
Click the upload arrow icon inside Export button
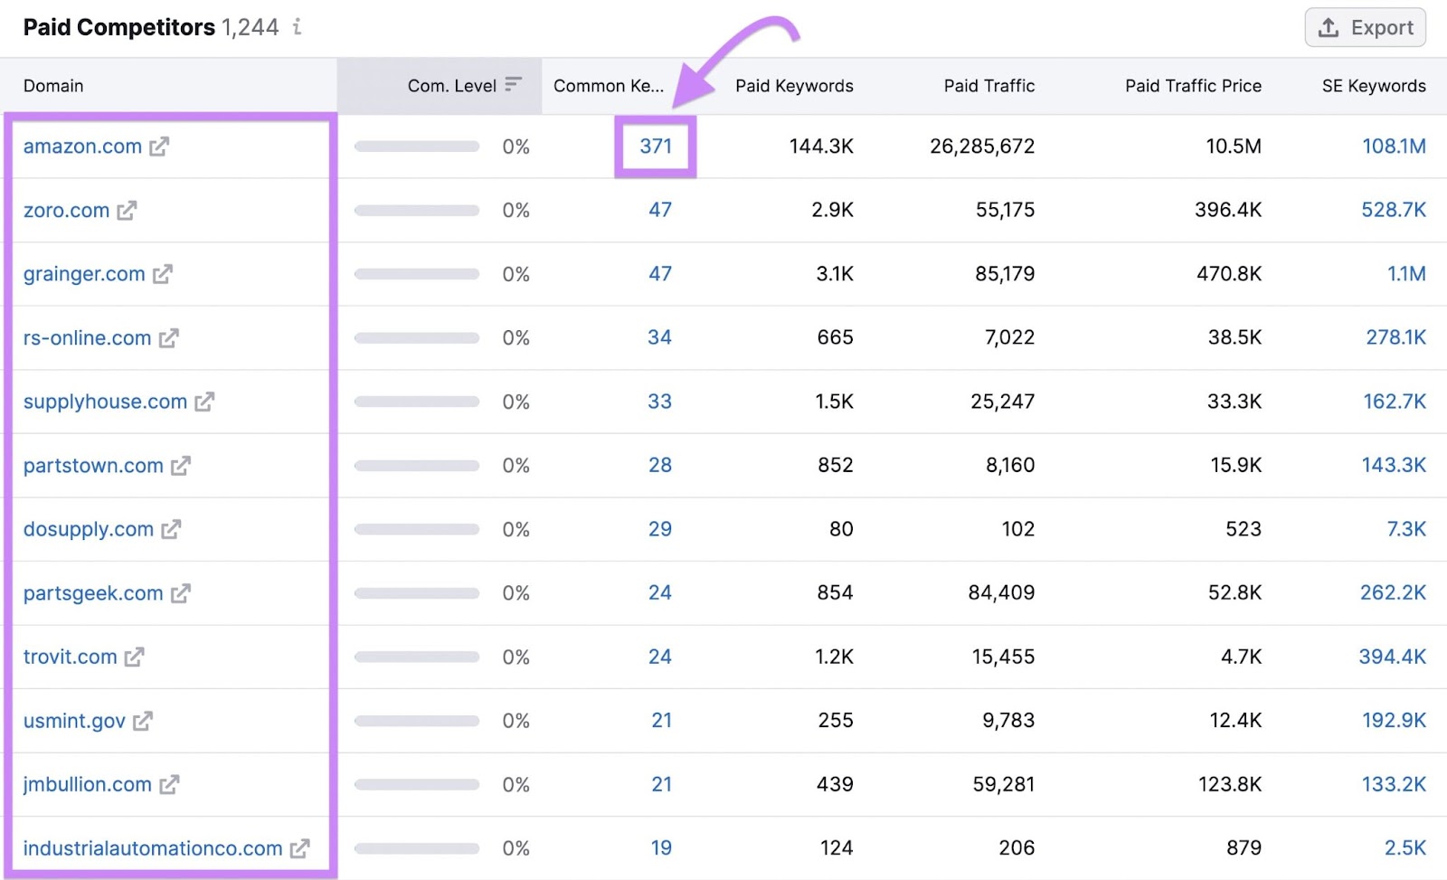(1329, 27)
